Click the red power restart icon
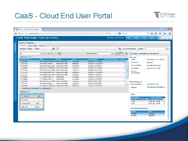Viewport: 188px width, 141px height. [x=52, y=54]
